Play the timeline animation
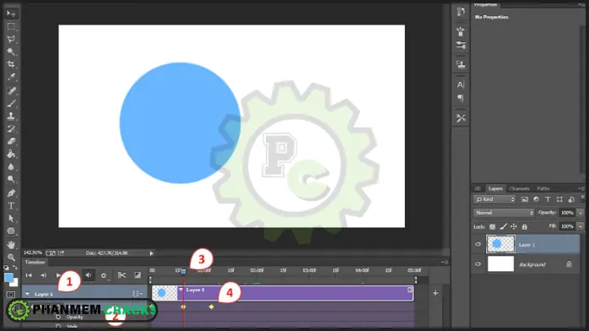This screenshot has width=589, height=331. (58, 275)
